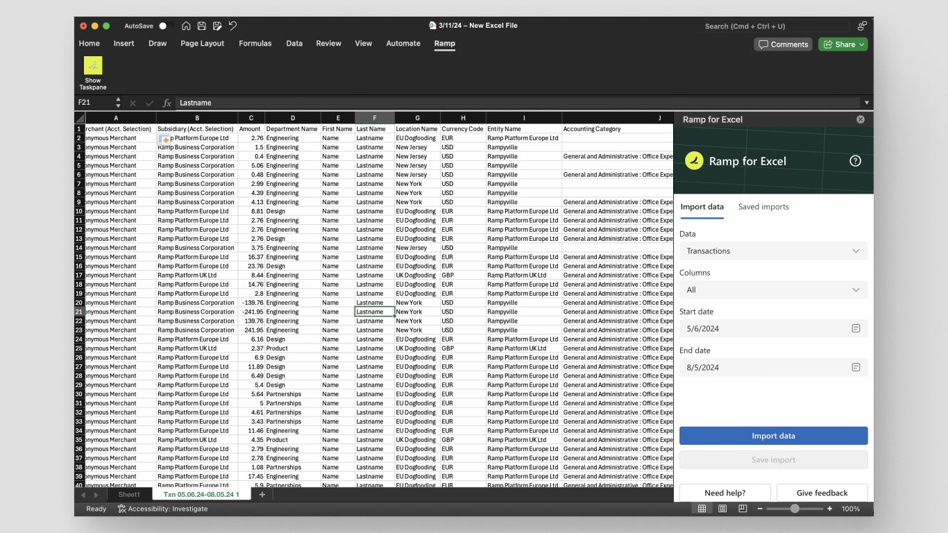Click the zoom out minus icon

760,509
